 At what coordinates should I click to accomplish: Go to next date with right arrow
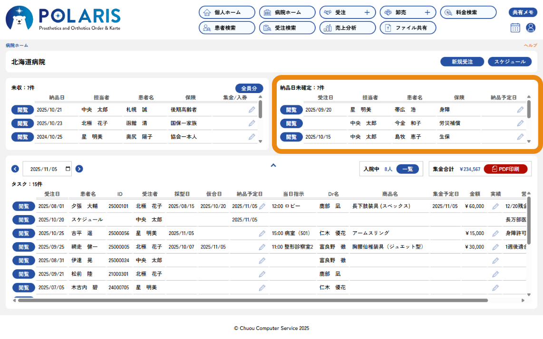coord(79,169)
